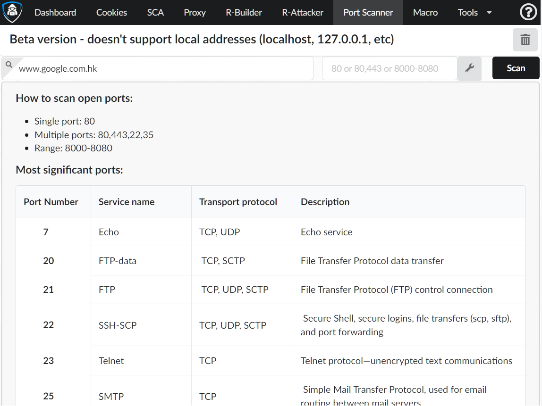The height and width of the screenshot is (406, 542).
Task: Expand the Tools dropdown menu
Action: tap(474, 13)
